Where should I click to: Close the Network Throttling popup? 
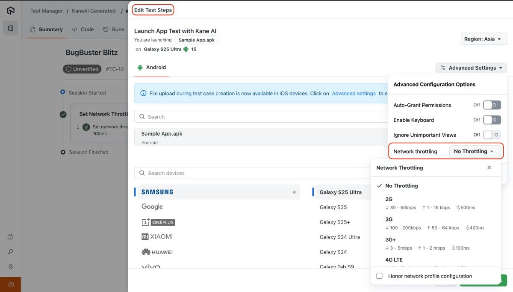point(489,168)
